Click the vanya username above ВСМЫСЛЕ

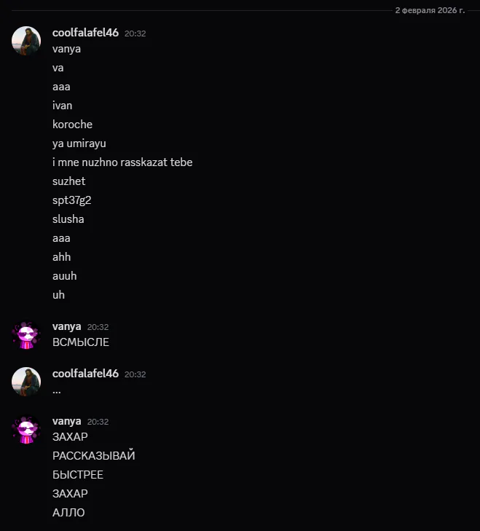pos(67,326)
